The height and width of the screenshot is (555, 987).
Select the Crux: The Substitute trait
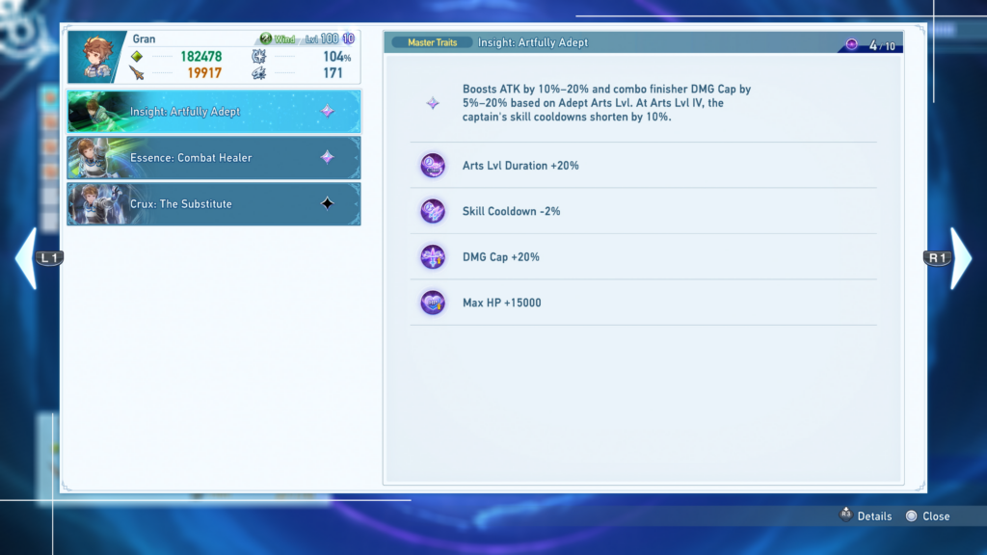pos(214,204)
